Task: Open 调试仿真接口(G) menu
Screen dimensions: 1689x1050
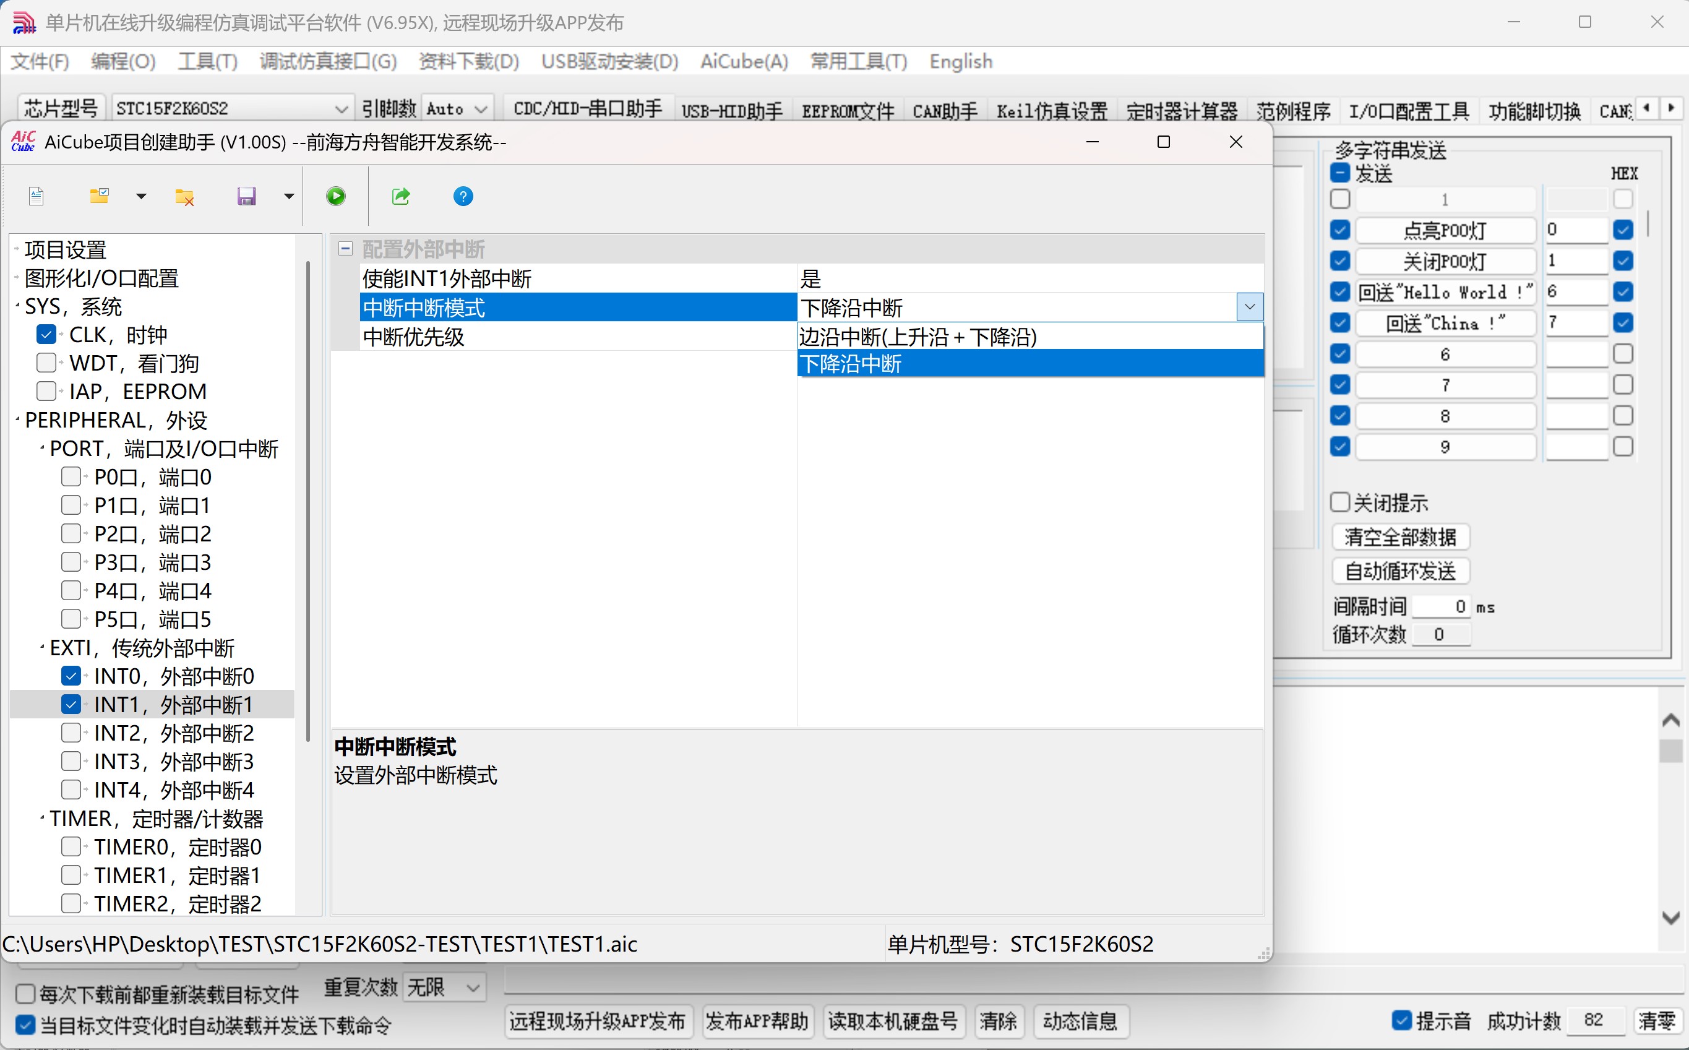Action: [x=328, y=61]
